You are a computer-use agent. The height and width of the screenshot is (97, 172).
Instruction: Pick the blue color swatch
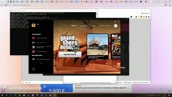point(136,17)
